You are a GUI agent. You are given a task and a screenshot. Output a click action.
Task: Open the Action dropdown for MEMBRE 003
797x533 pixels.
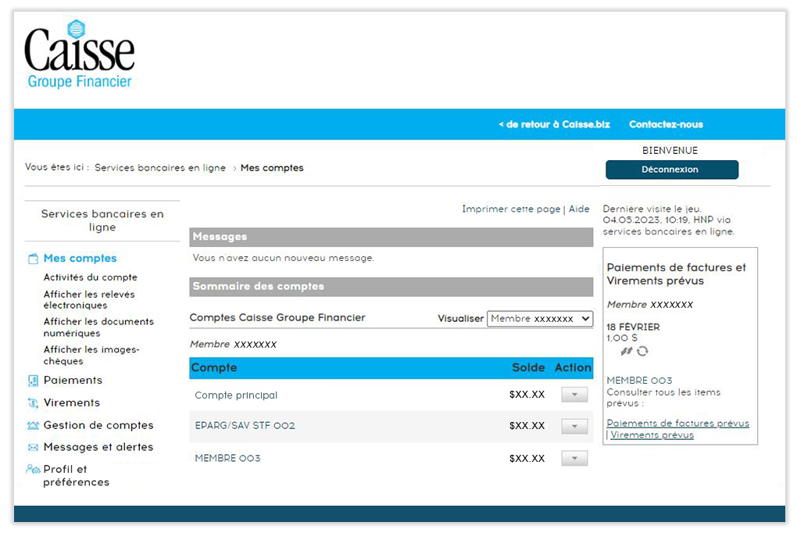click(x=574, y=458)
